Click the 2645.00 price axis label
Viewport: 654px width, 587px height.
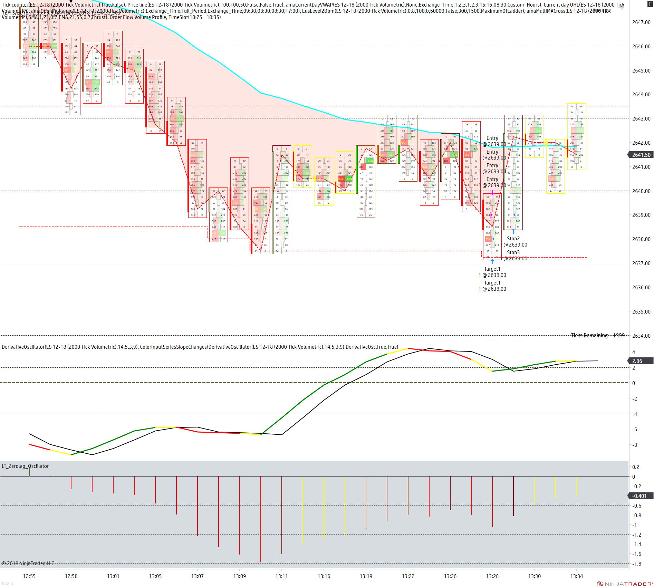[x=641, y=70]
